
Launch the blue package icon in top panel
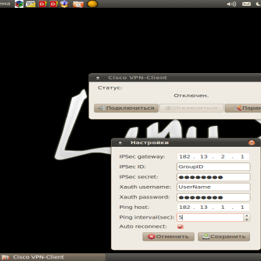(x=65, y=4)
